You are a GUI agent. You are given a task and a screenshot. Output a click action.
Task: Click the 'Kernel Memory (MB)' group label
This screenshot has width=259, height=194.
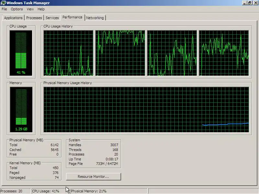click(x=25, y=163)
